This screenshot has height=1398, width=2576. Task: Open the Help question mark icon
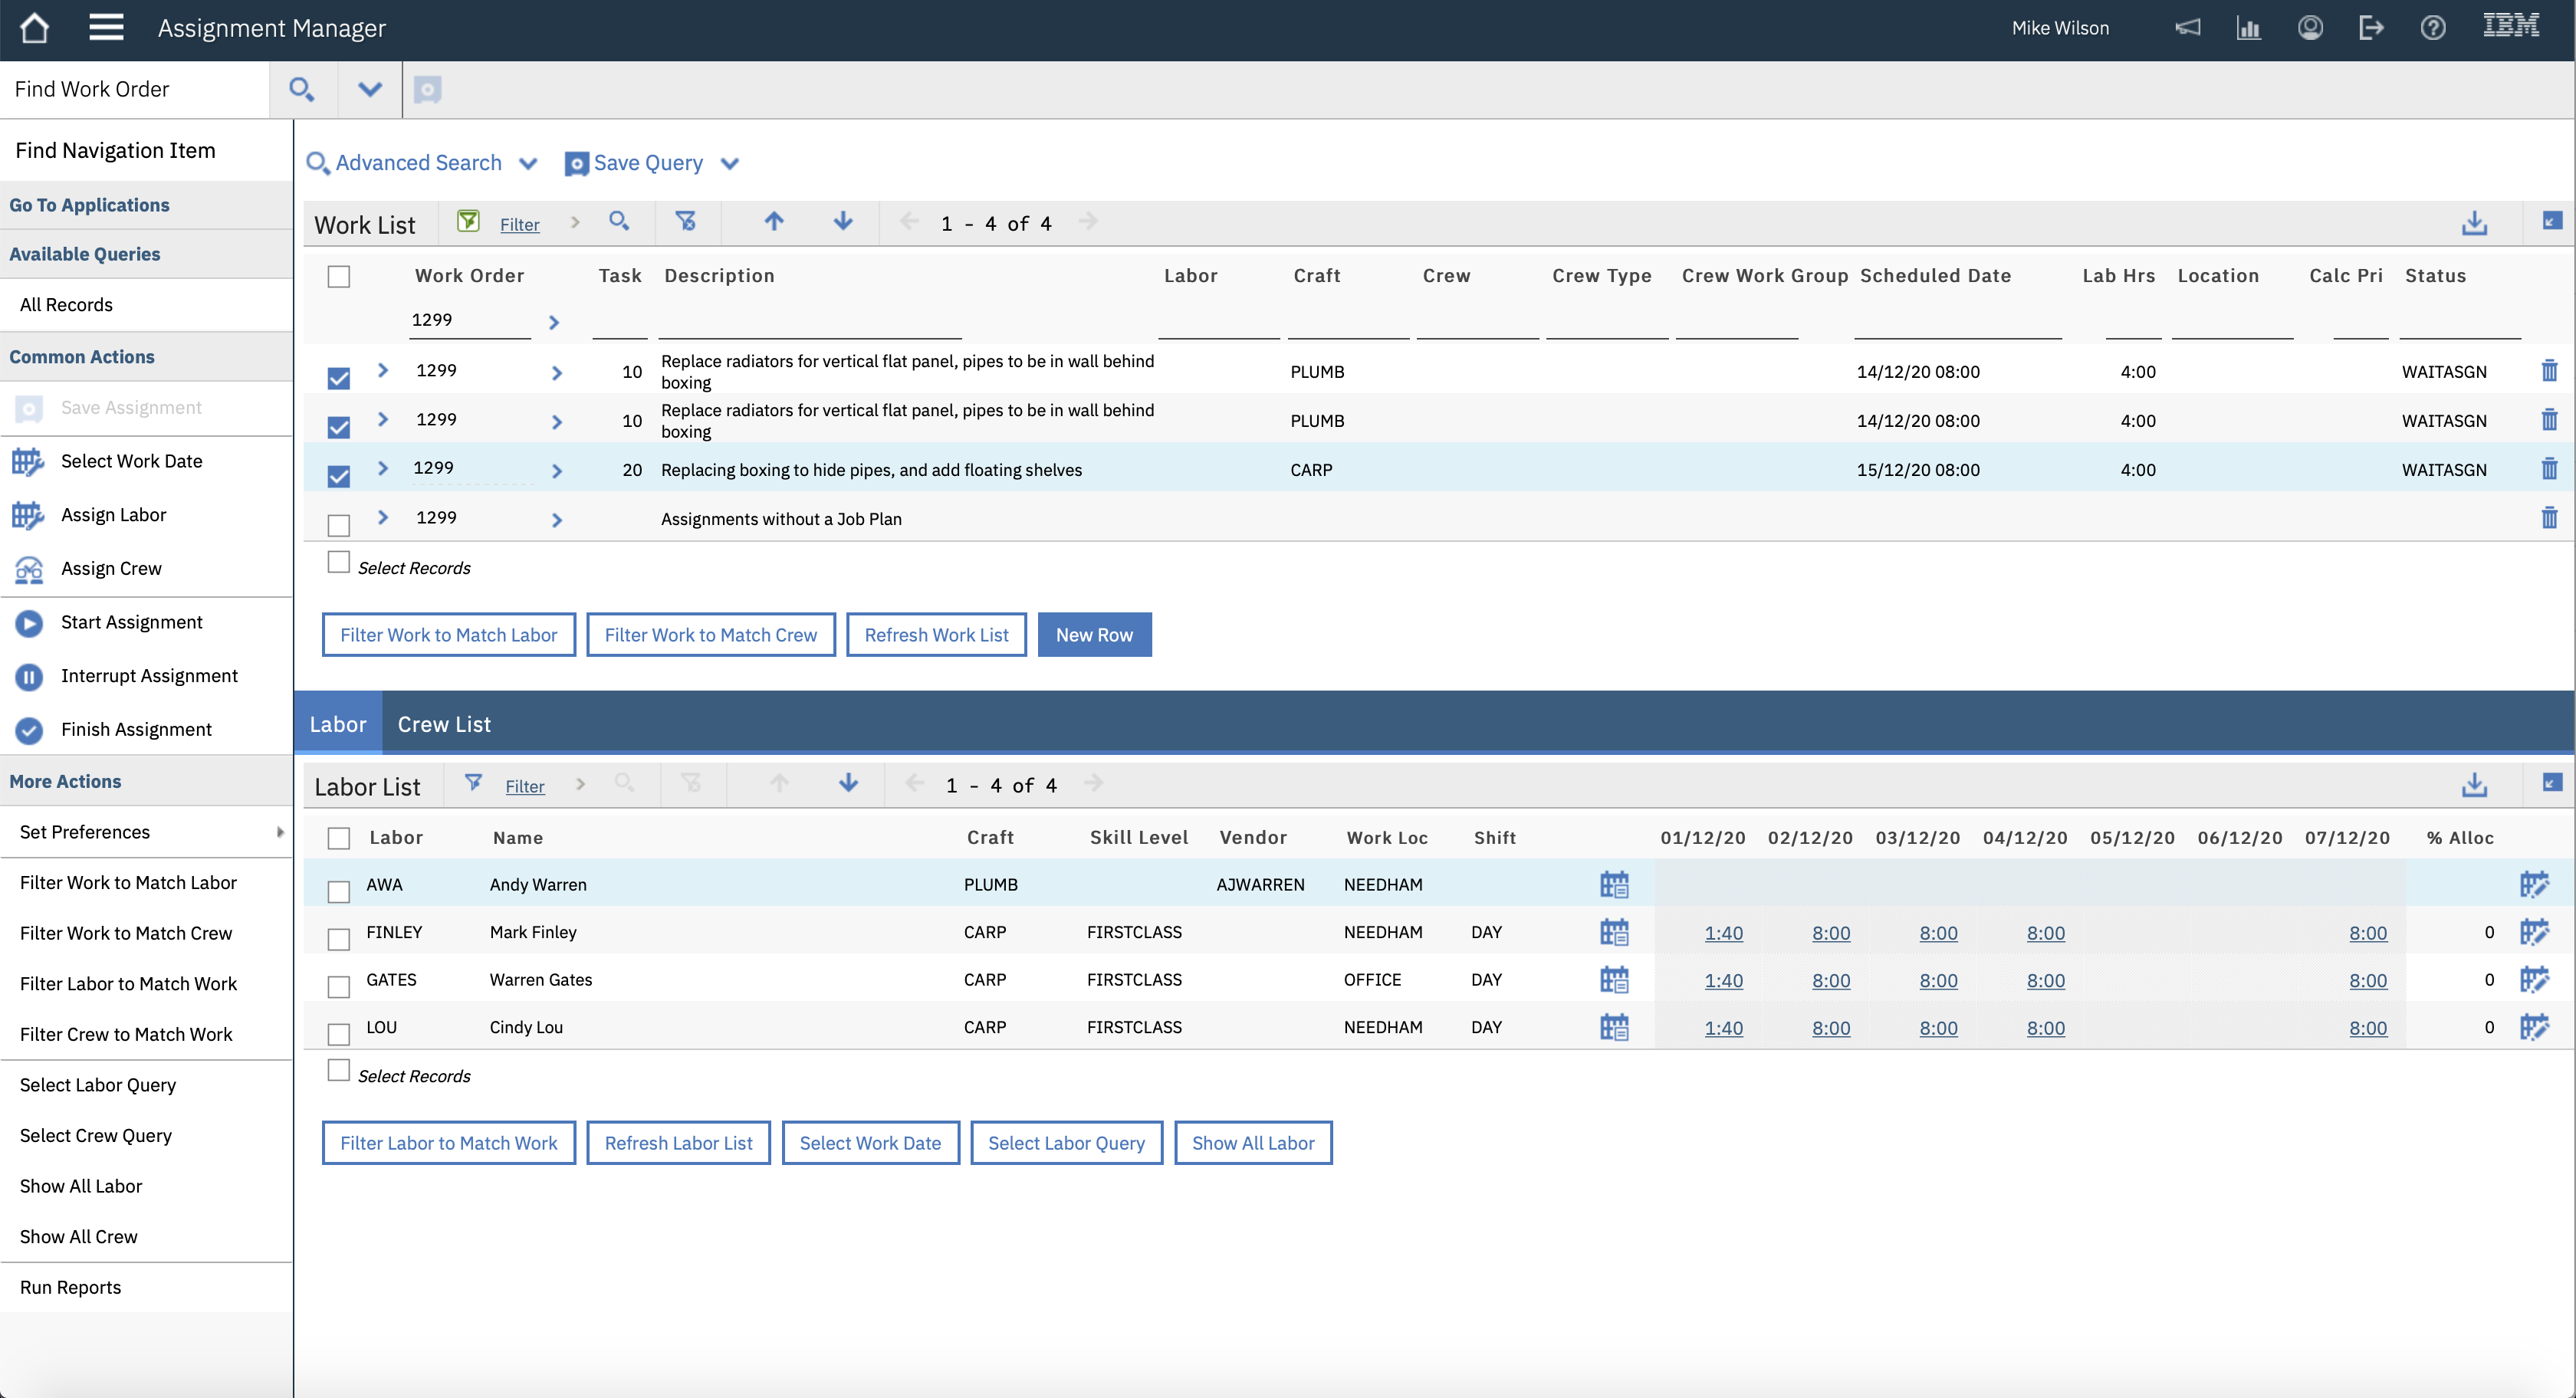[2433, 28]
